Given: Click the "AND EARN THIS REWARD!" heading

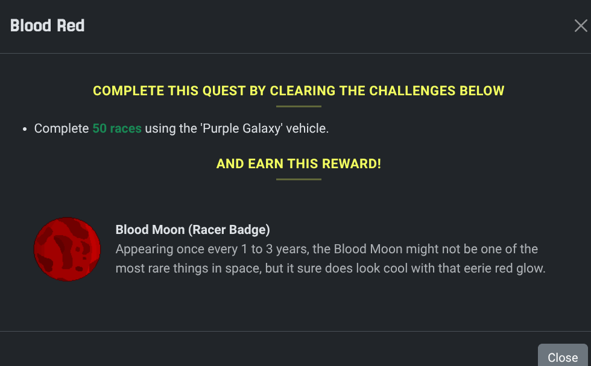Looking at the screenshot, I should pyautogui.click(x=299, y=163).
